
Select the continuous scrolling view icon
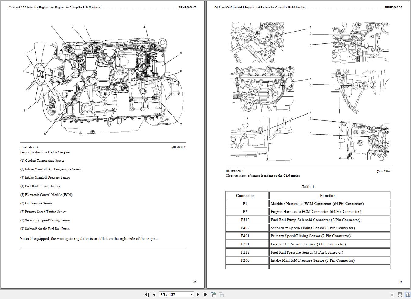[x=399, y=294]
